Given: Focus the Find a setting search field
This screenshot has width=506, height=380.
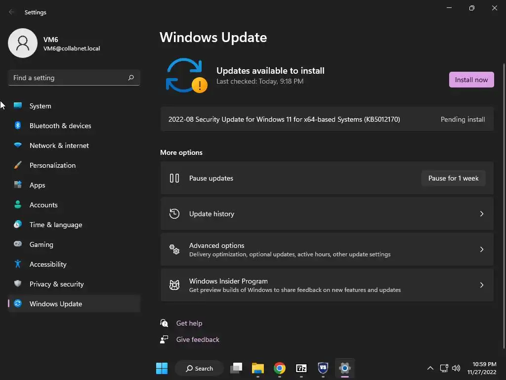Looking at the screenshot, I should [x=74, y=78].
